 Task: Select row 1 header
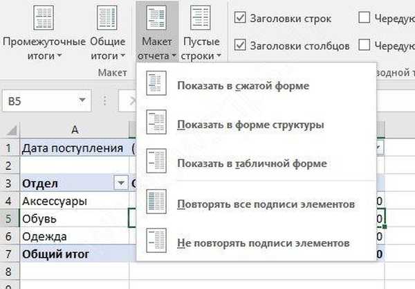pyautogui.click(x=9, y=148)
